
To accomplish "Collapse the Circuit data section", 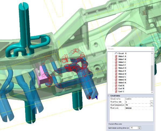I will point(109,96).
